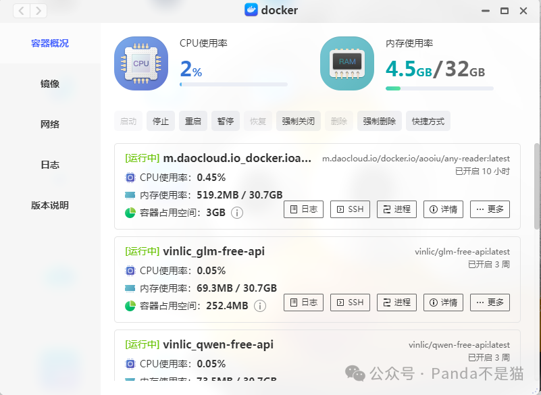Open 日志 logs for any-reader container

[x=304, y=209]
